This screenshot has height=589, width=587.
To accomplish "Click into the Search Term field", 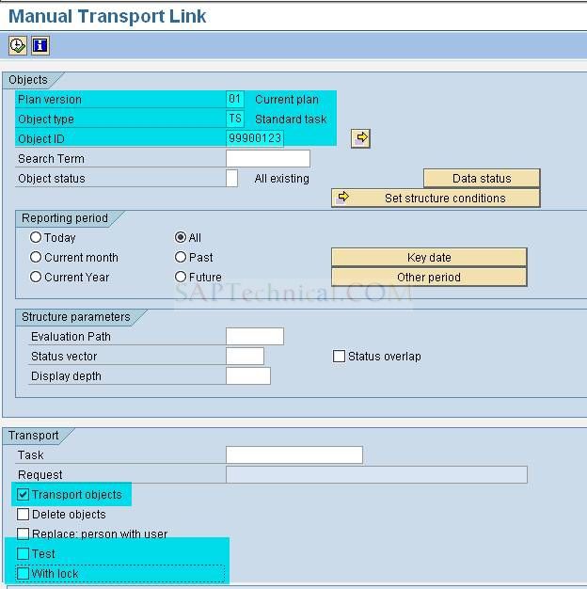I will click(268, 158).
